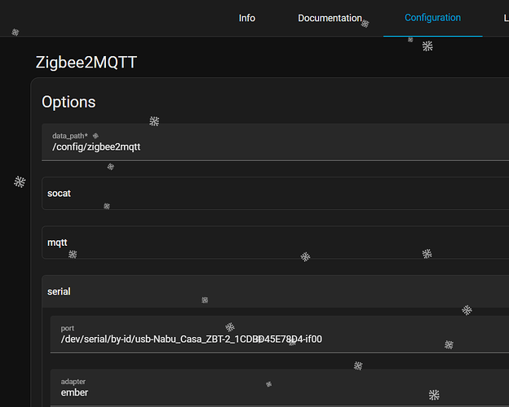Click the snowflake beside the Documentation tab
The width and height of the screenshot is (509, 407).
[x=365, y=24]
